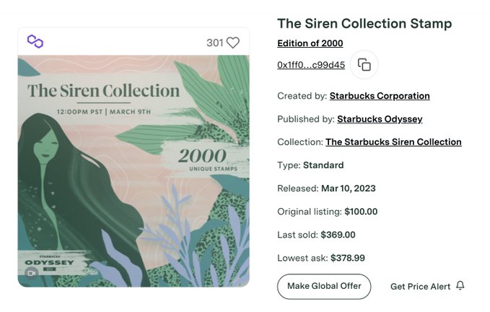Click the Standard type value
This screenshot has width=490, height=312.
323,165
